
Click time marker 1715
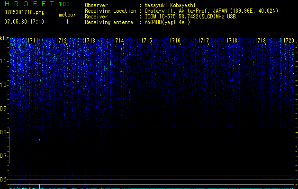(146, 41)
